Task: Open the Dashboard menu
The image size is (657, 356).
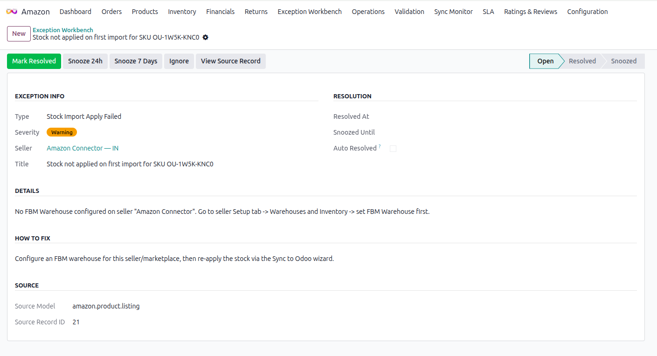Action: 76,12
